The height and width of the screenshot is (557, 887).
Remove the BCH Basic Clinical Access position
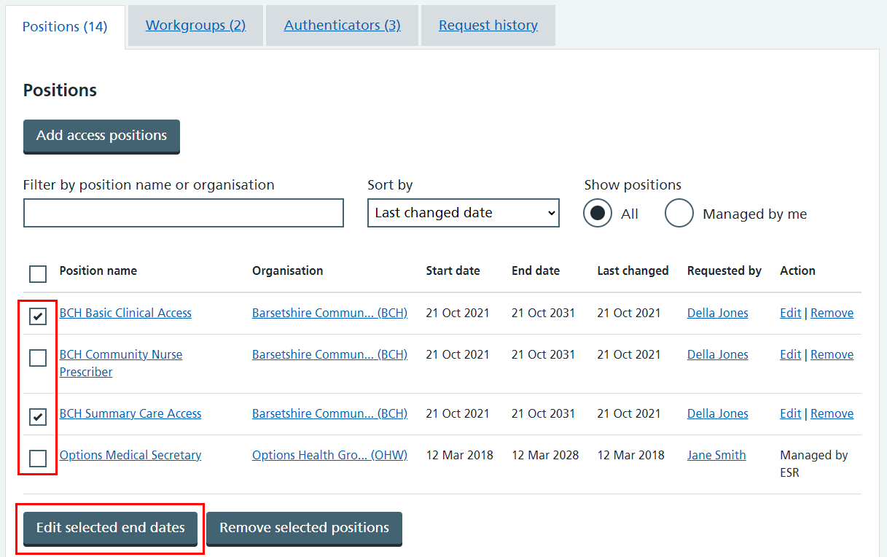pos(832,313)
